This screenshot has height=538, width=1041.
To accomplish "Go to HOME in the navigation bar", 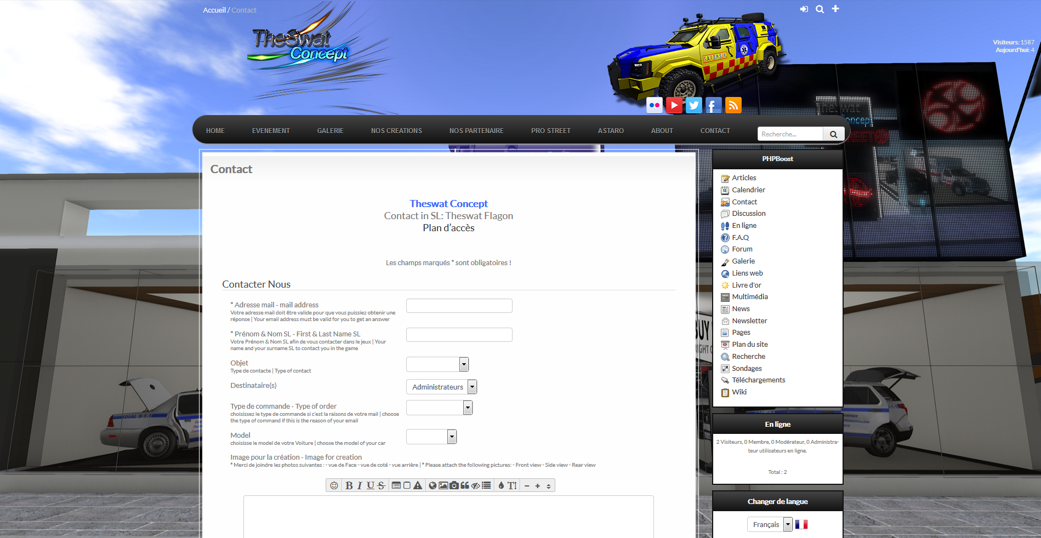I will click(215, 131).
